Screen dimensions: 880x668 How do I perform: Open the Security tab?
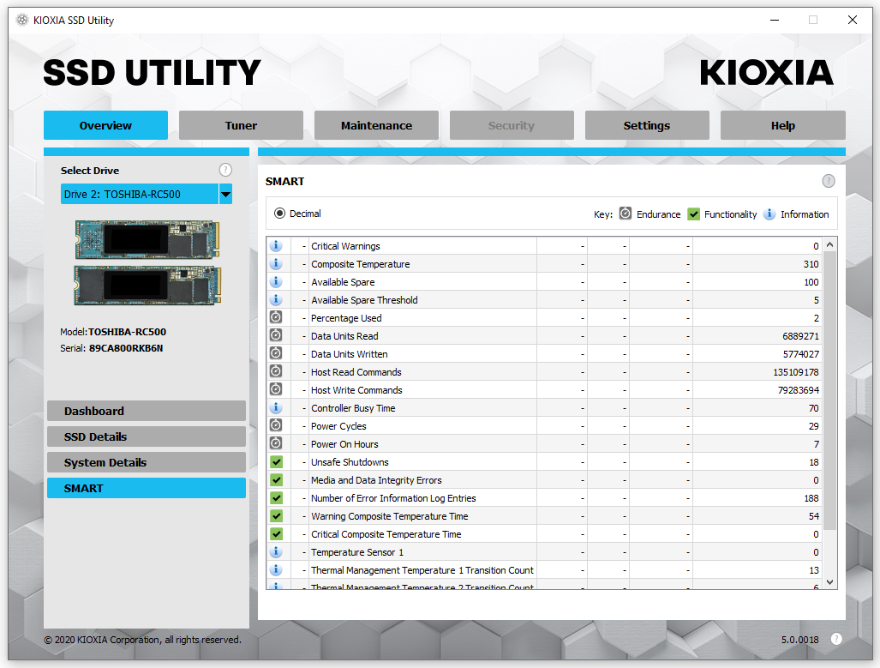tap(512, 125)
